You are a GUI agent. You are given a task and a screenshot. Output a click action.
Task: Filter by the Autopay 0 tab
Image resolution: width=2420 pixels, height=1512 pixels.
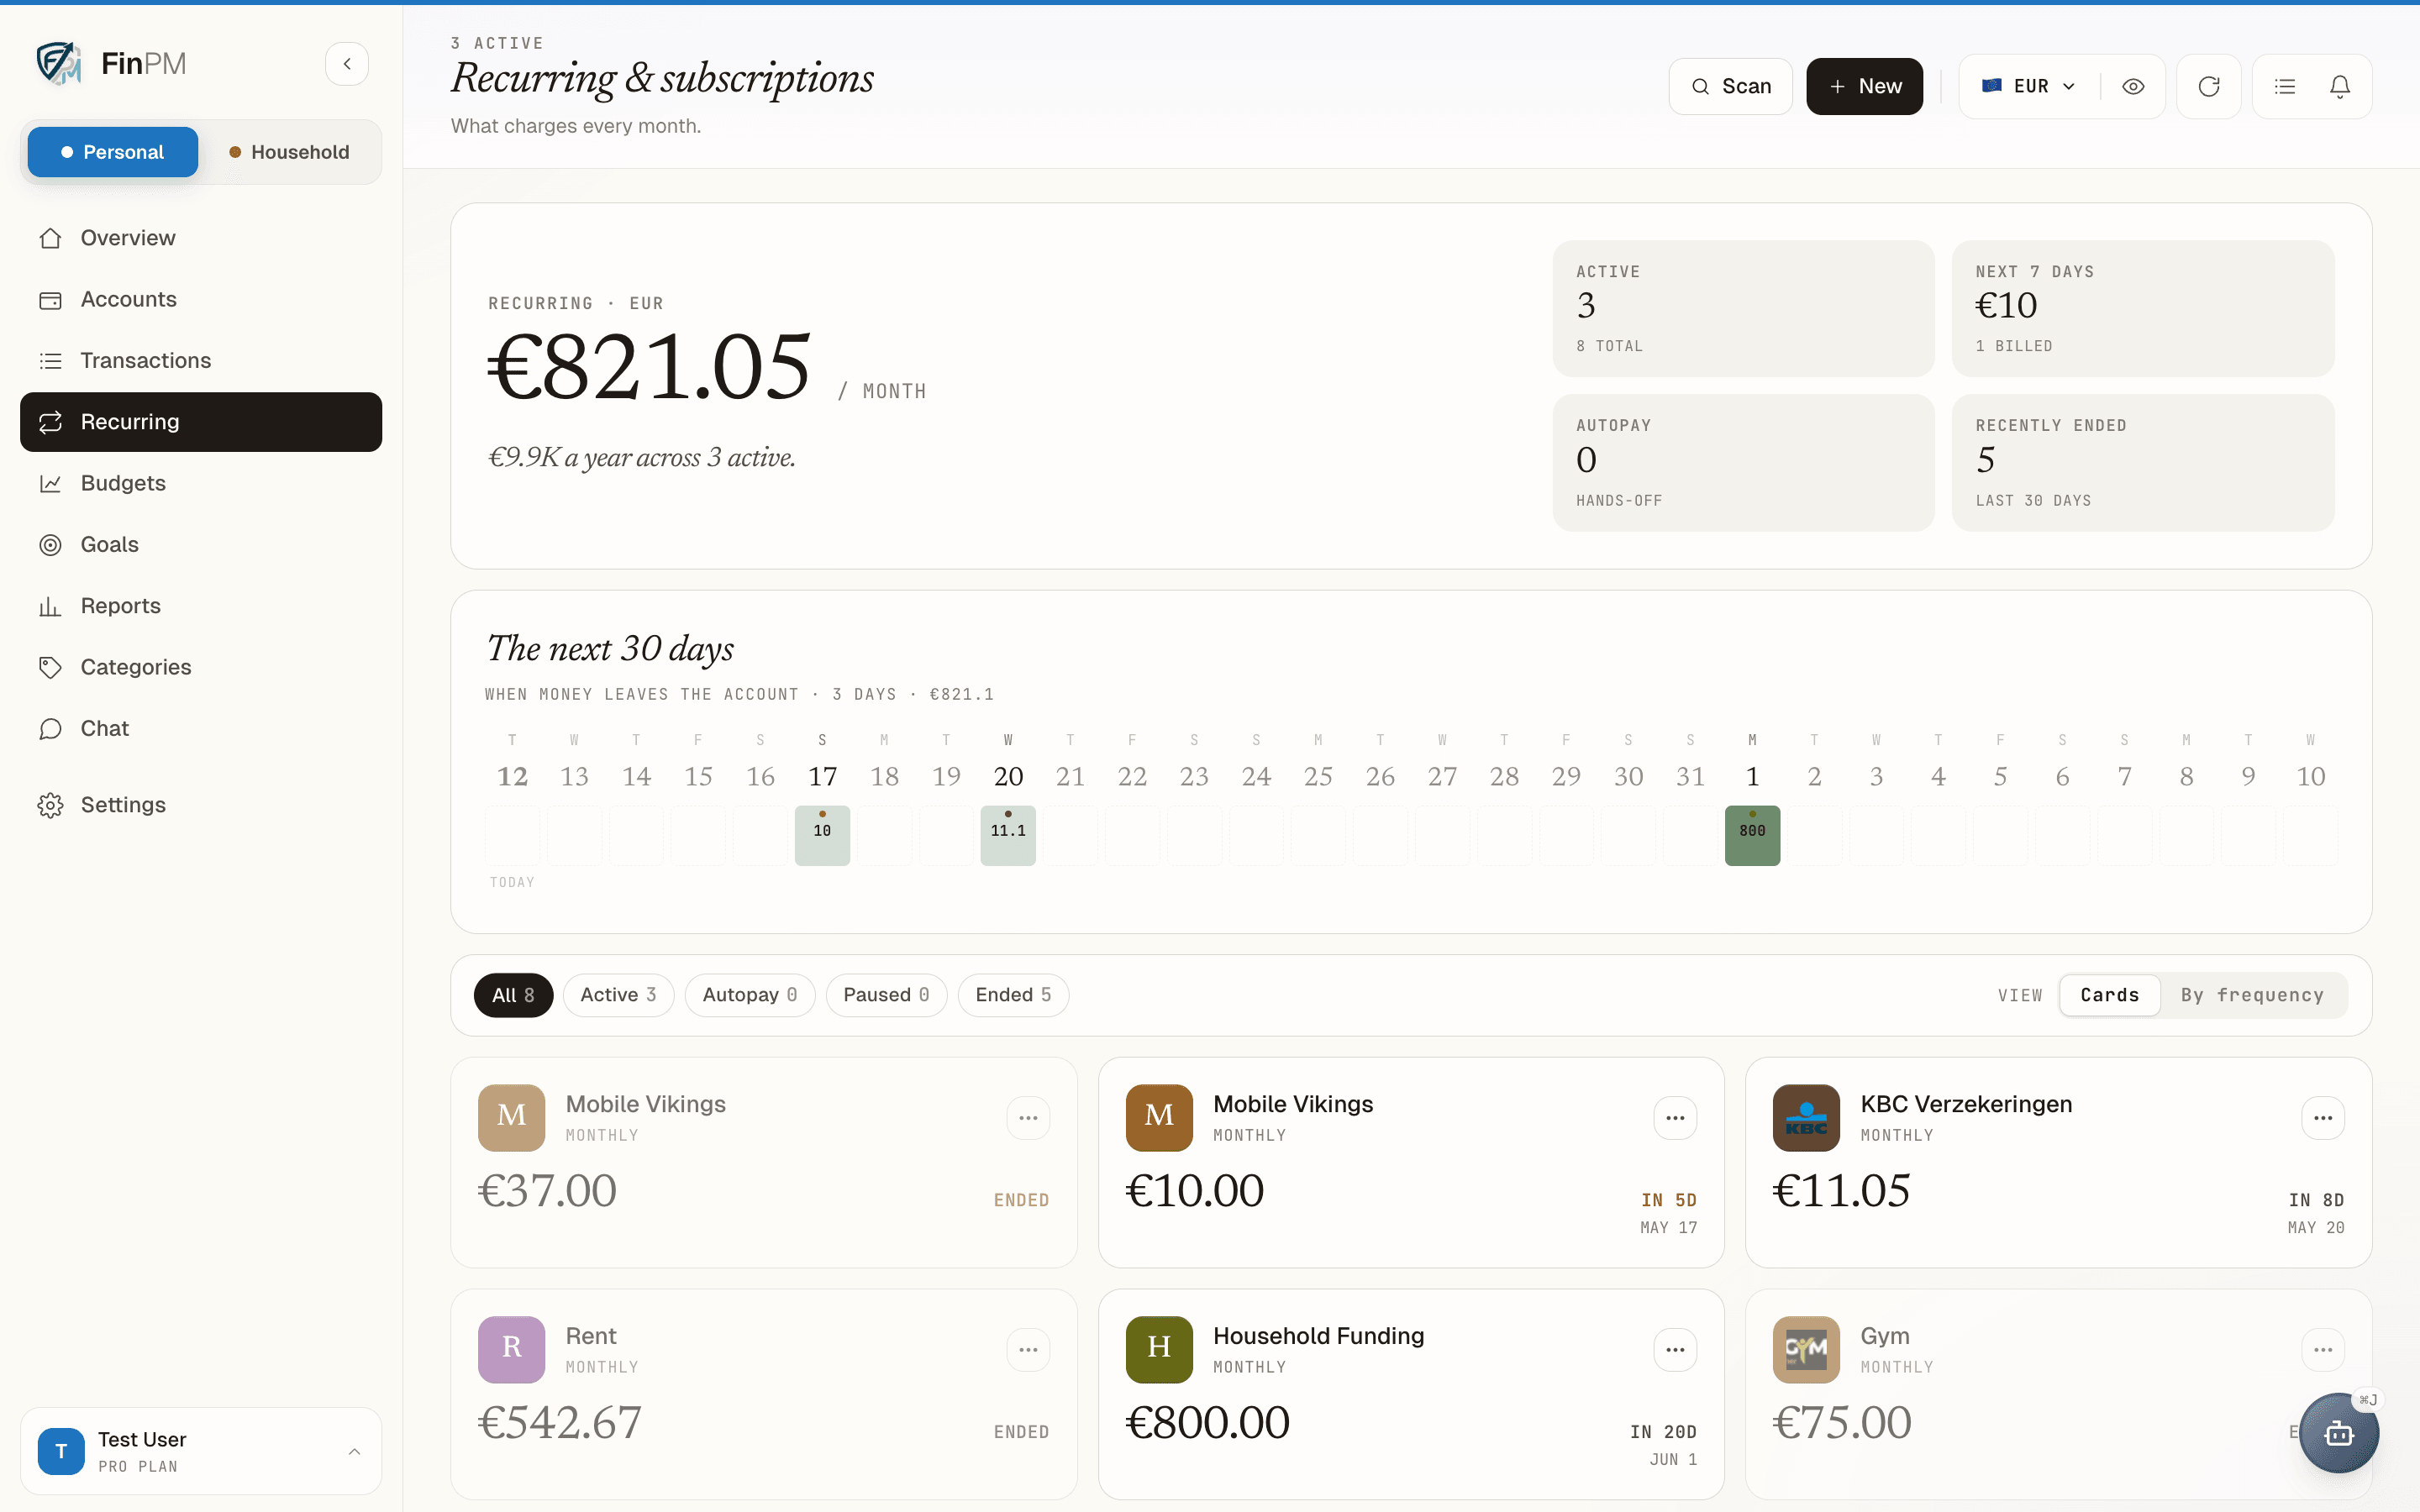coord(750,995)
